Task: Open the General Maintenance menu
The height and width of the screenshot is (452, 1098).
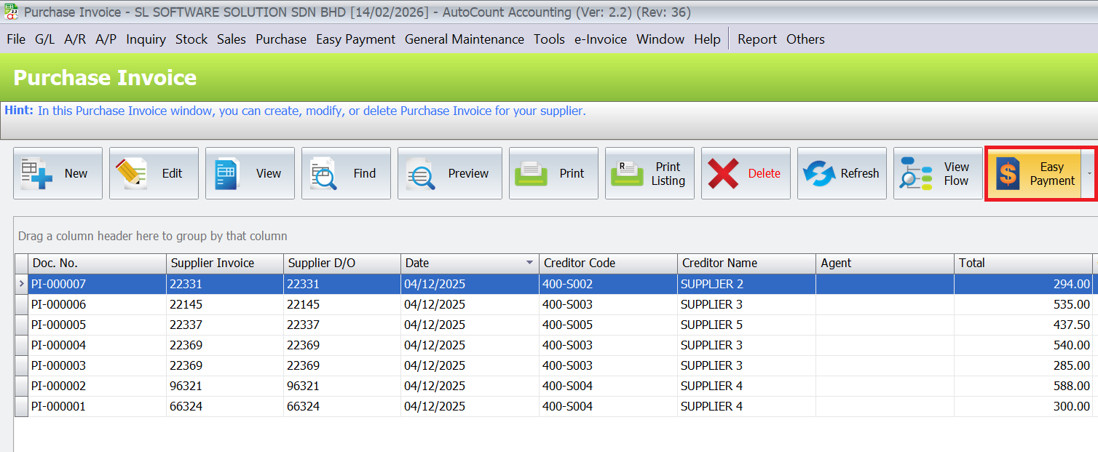Action: click(464, 39)
